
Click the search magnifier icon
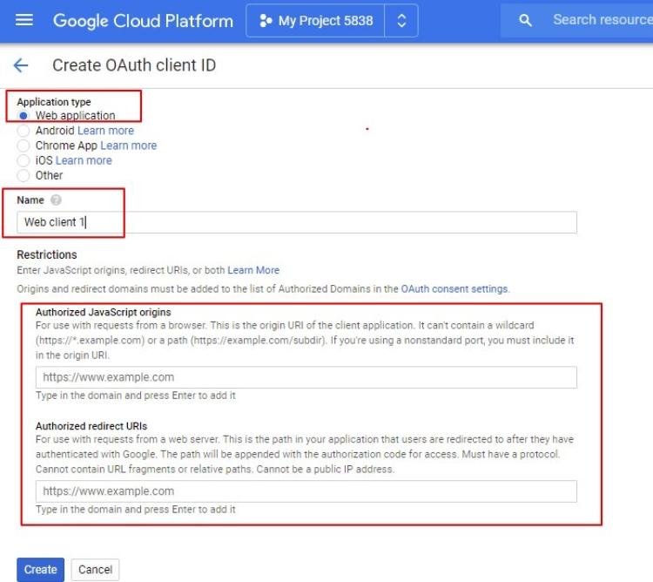525,20
